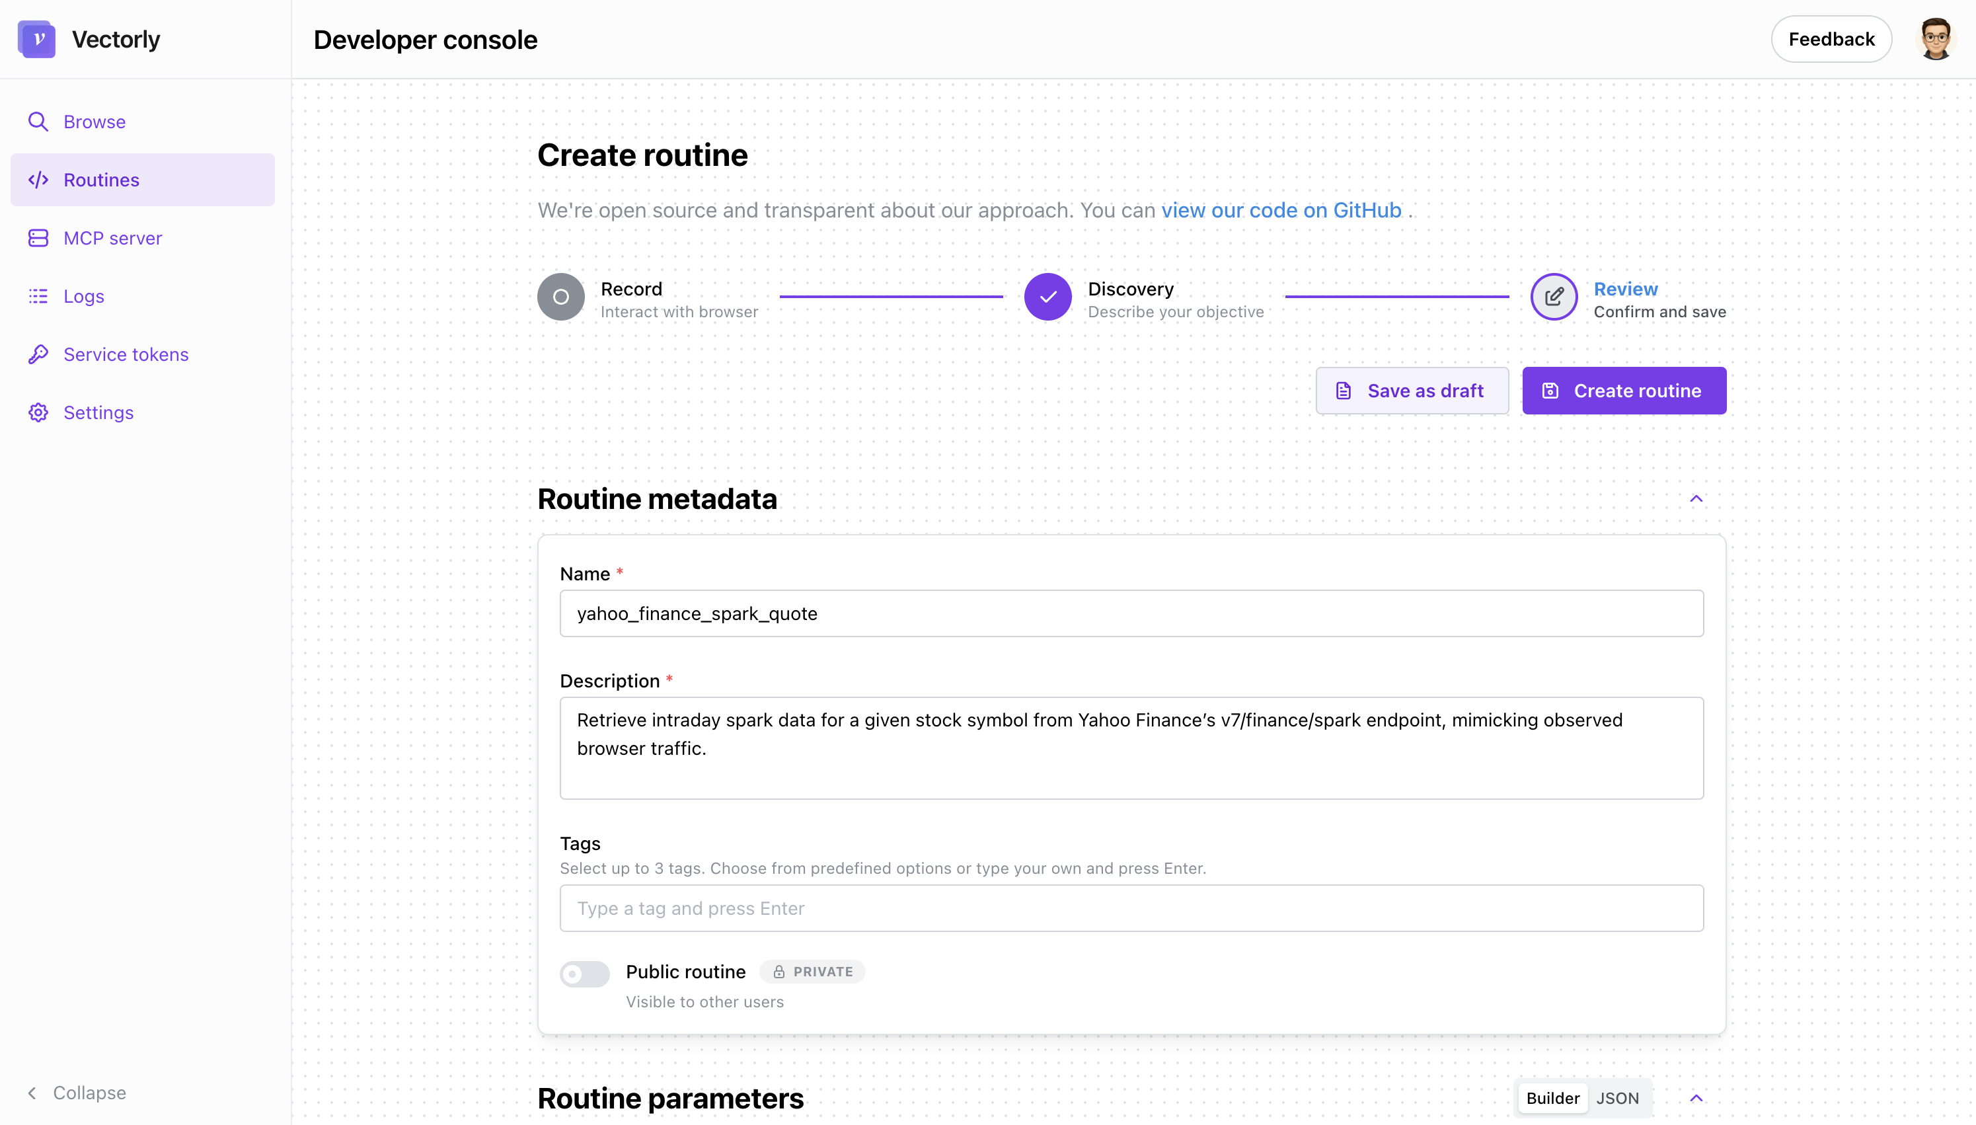The width and height of the screenshot is (1976, 1125).
Task: Toggle the Public routine switch
Action: tap(584, 974)
